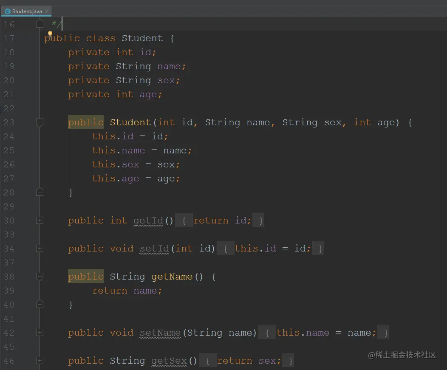The image size is (447, 370).
Task: Collapse the Student constructor at line 23
Action: [x=40, y=122]
